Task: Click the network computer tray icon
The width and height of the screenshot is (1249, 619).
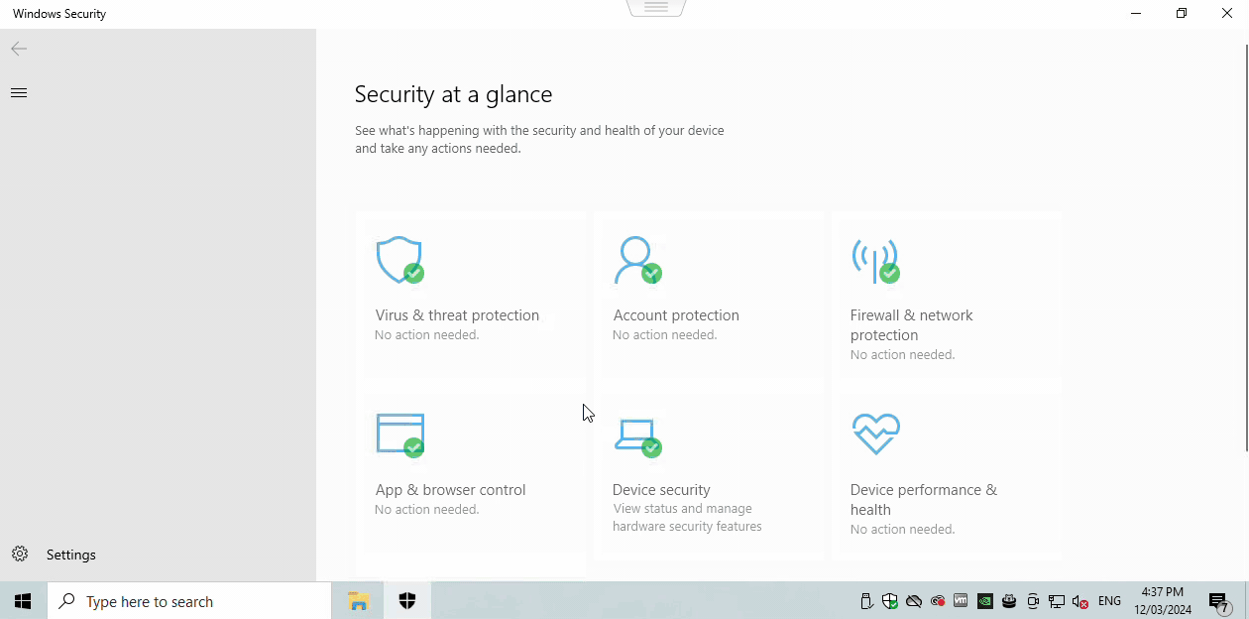Action: (1057, 601)
